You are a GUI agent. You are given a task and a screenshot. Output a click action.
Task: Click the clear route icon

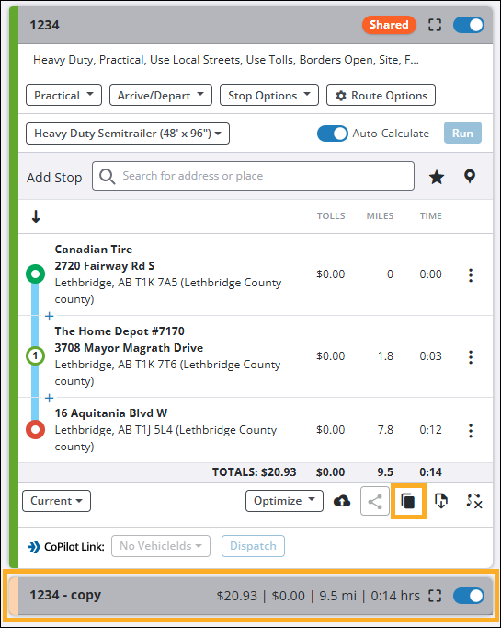pos(474,501)
